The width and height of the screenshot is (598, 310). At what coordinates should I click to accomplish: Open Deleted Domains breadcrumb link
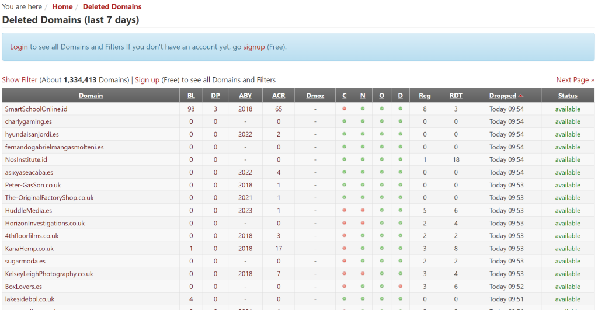click(x=112, y=6)
